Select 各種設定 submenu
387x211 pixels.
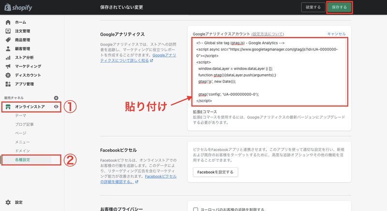click(22, 160)
